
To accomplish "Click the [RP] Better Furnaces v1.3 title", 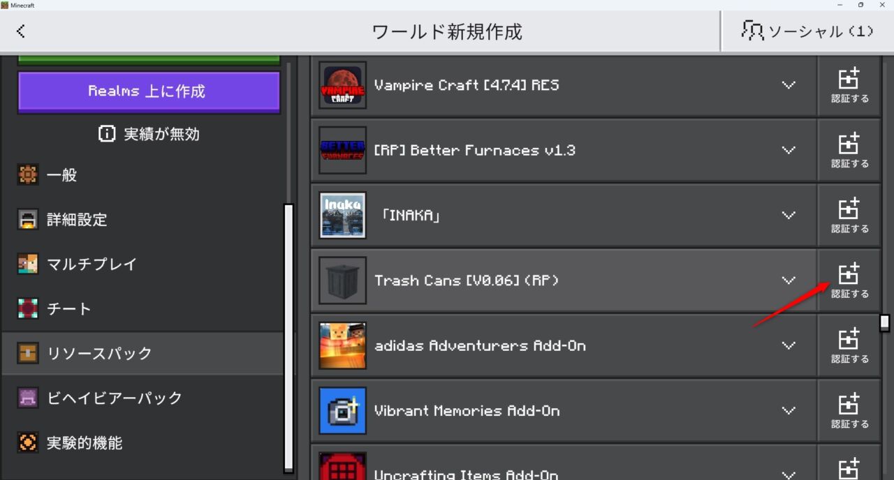I will [475, 150].
